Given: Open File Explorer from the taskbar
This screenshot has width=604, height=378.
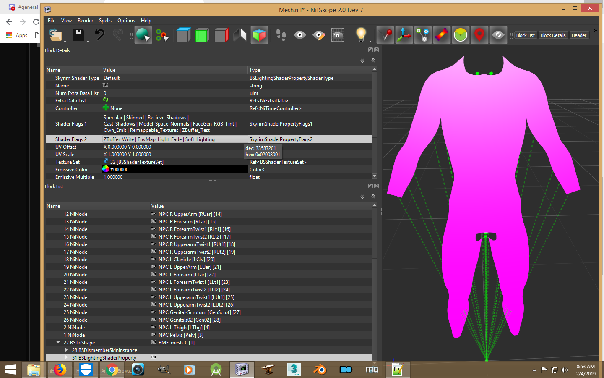Looking at the screenshot, I should pyautogui.click(x=34, y=370).
